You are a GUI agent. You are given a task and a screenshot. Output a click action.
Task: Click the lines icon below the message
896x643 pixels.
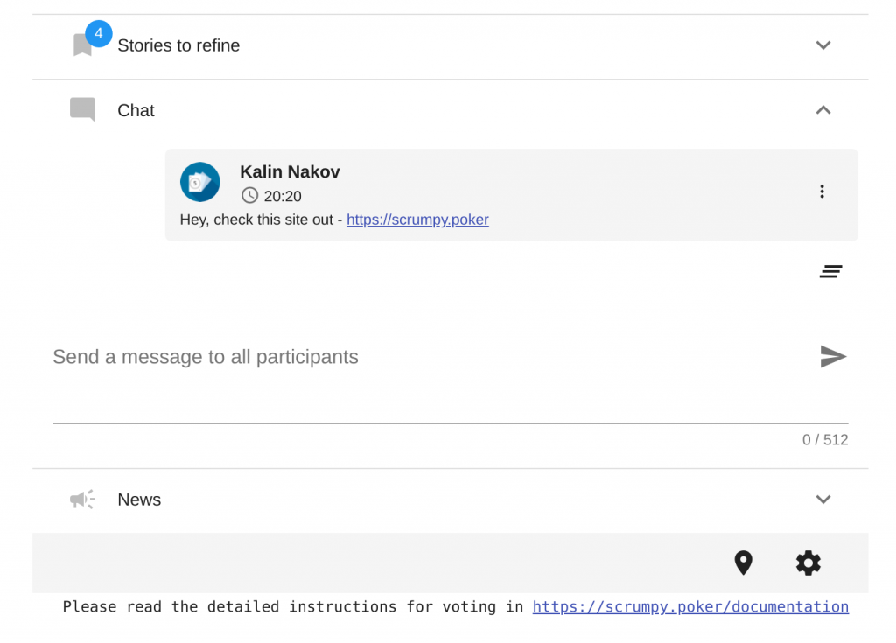[x=830, y=271]
